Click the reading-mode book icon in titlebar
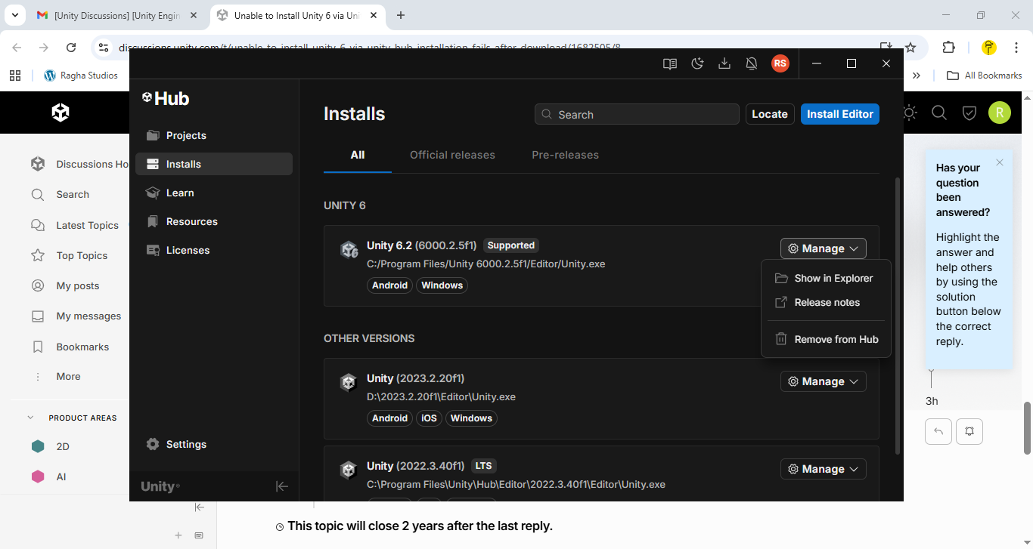 tap(669, 63)
